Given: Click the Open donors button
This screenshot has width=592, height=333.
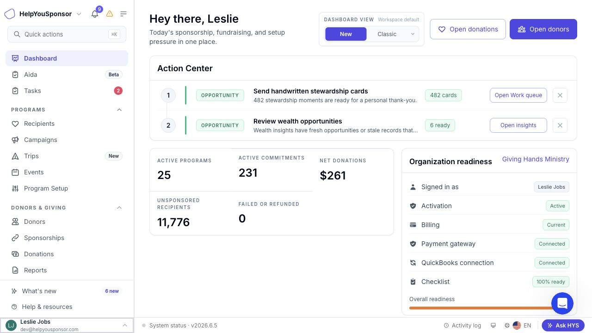Looking at the screenshot, I should [543, 29].
